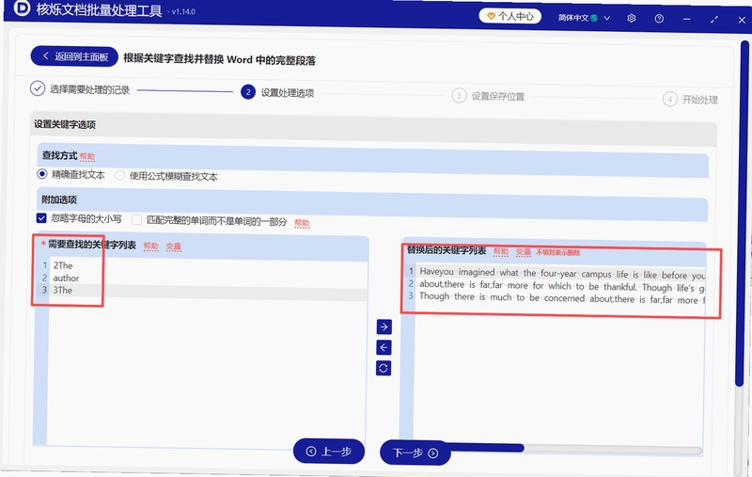Close the application window
752x477 pixels.
742,20
